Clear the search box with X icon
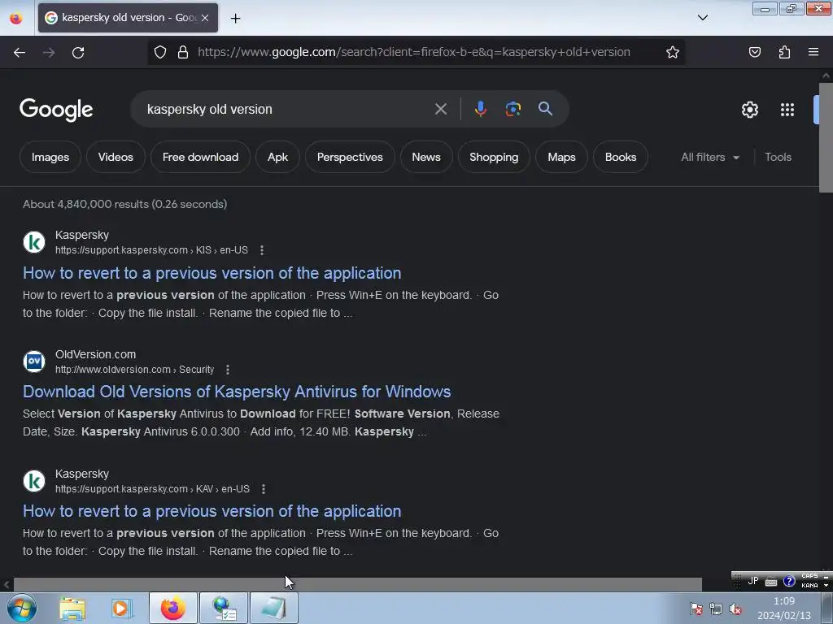This screenshot has width=833, height=624. (440, 109)
